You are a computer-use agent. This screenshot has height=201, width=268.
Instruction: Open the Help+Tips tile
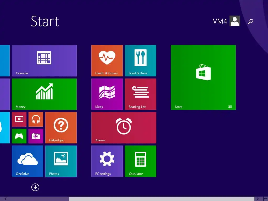[x=61, y=128]
